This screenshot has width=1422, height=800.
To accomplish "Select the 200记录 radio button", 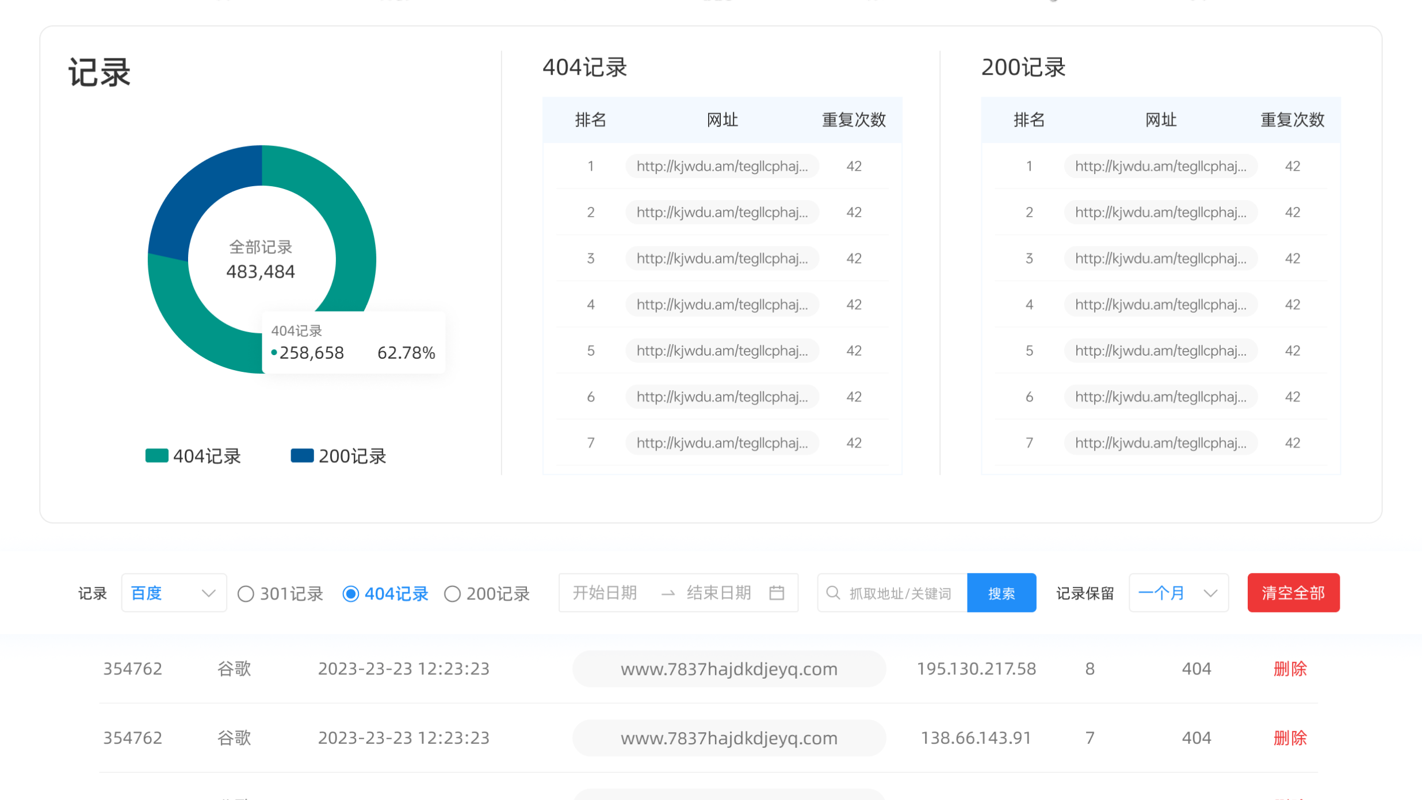I will point(452,594).
